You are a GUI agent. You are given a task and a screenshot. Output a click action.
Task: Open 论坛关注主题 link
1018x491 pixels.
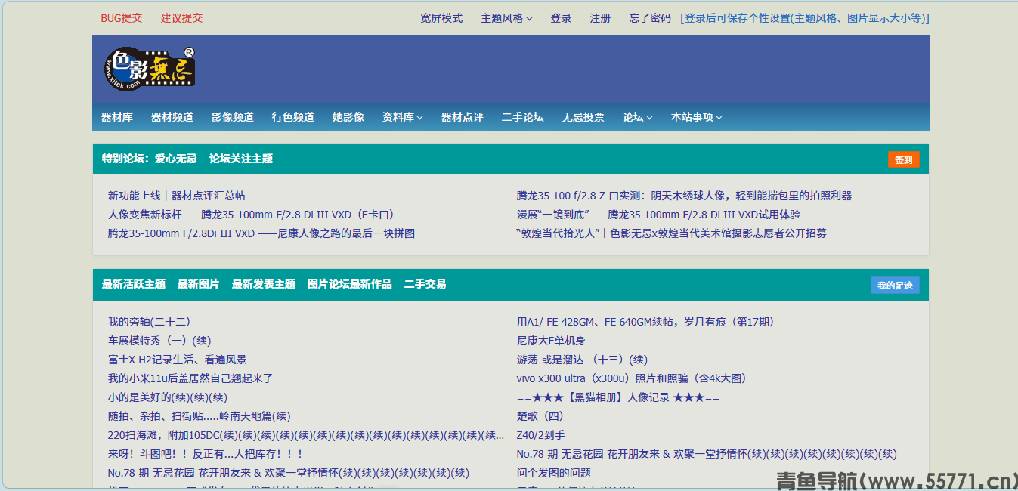coord(241,159)
